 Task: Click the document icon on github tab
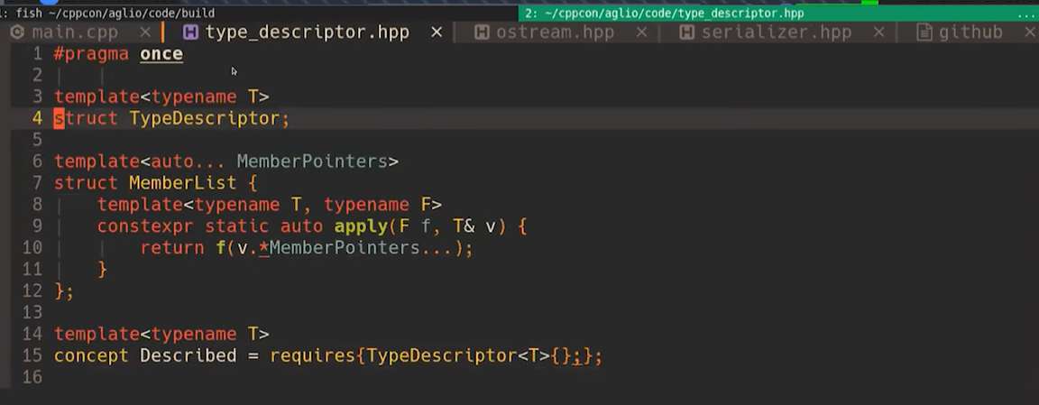tap(924, 32)
